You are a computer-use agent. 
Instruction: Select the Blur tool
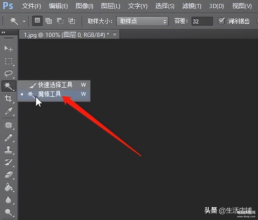[8, 200]
